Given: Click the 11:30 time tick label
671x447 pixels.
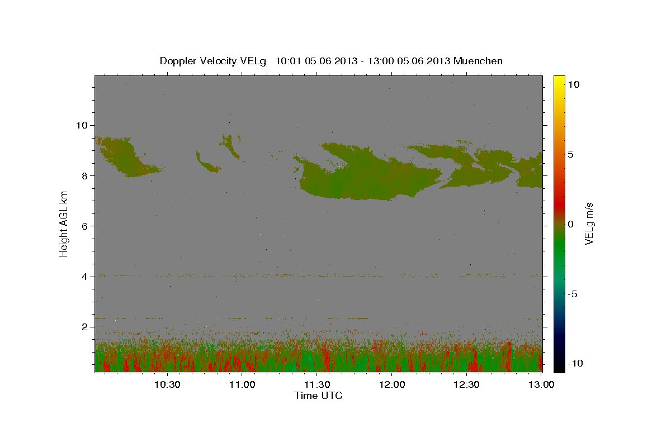Looking at the screenshot, I should (x=318, y=385).
